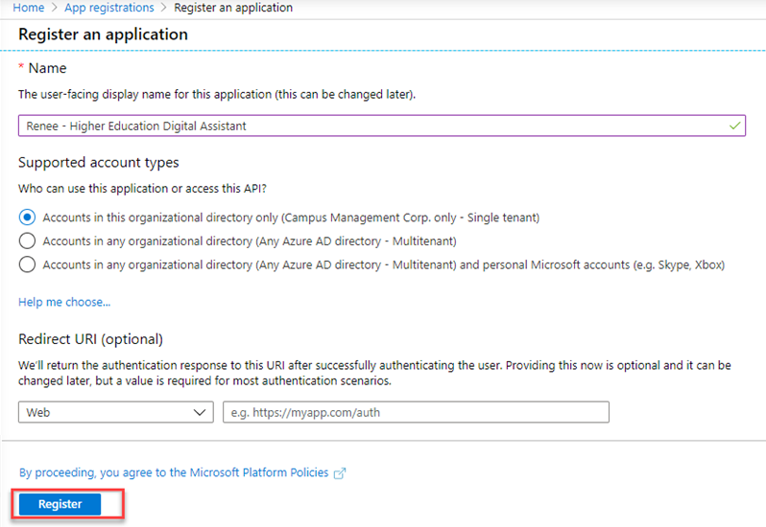The image size is (766, 527).
Task: Select Multitenant and personal Microsoft accounts option
Action: click(x=27, y=264)
